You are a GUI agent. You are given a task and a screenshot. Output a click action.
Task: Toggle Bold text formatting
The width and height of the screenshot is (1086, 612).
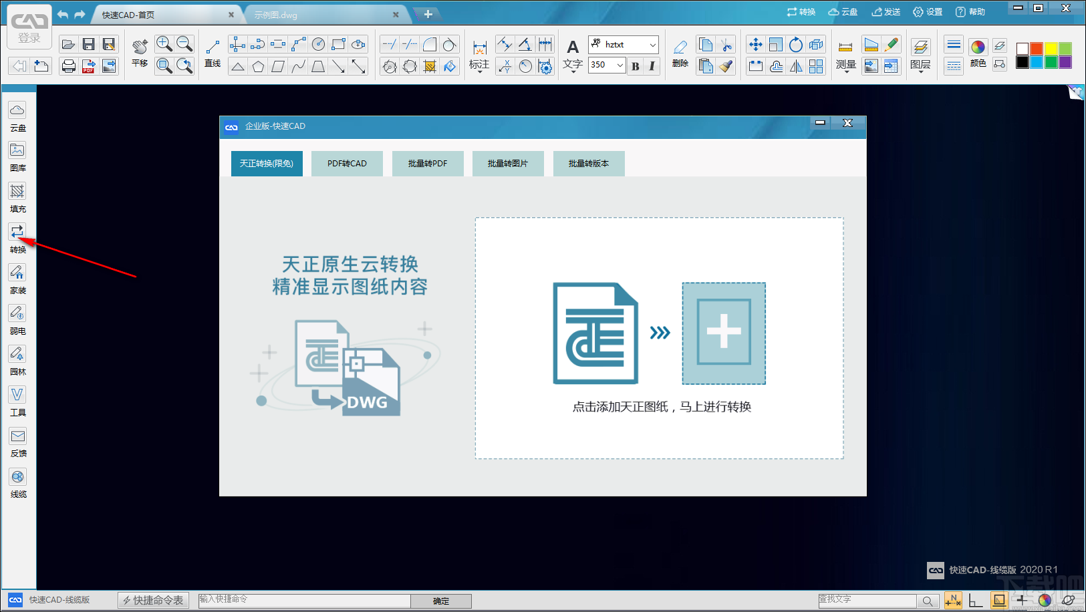coord(636,65)
